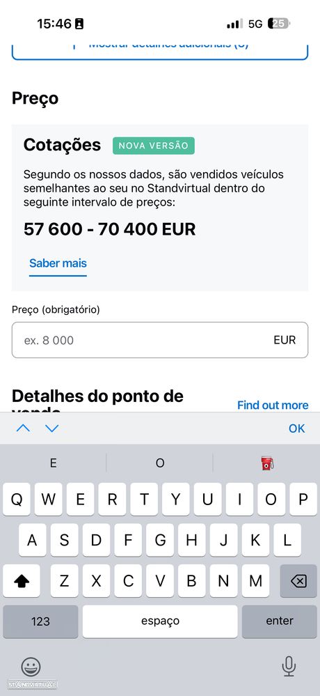Tap the NOVA VERSÃO green badge
Image resolution: width=320 pixels, height=696 pixels.
pos(153,146)
